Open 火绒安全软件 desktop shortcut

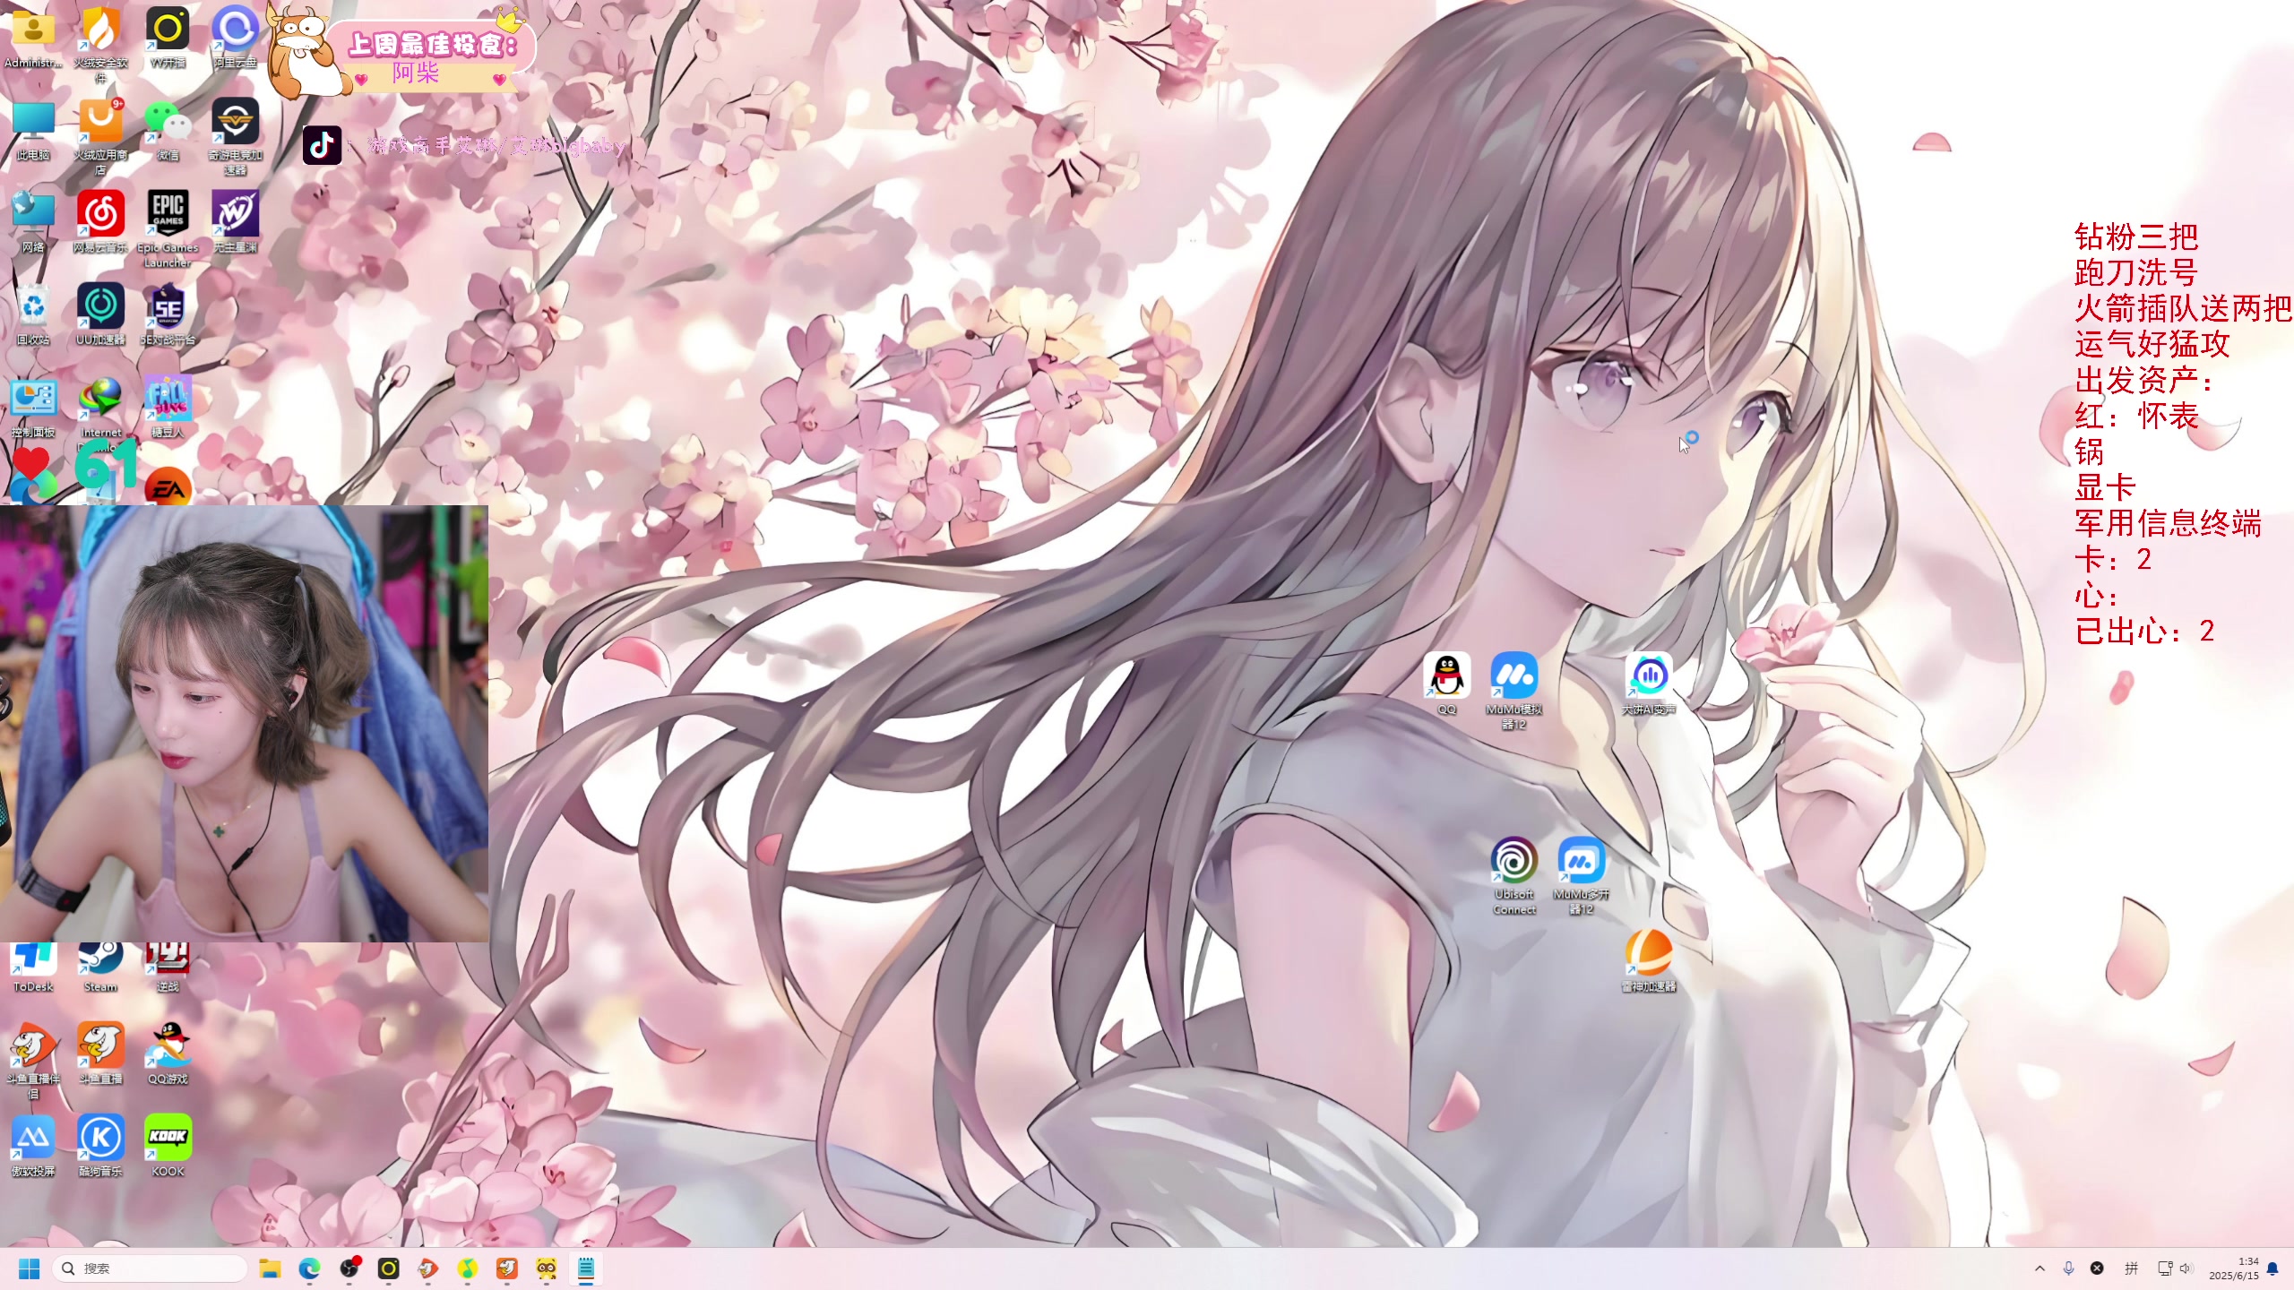coord(100,45)
